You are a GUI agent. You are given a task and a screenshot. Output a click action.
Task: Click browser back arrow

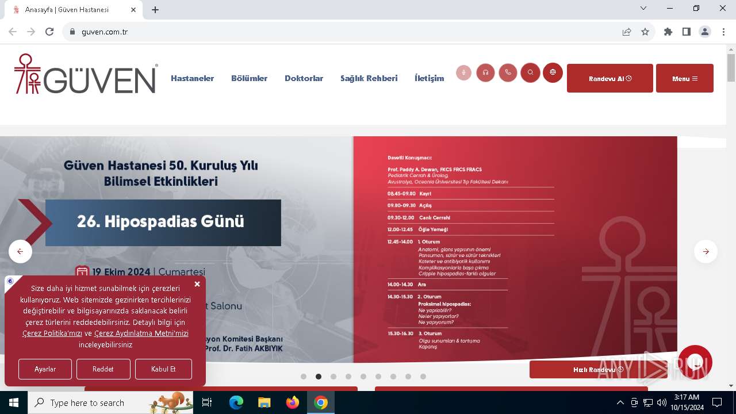[x=13, y=32]
